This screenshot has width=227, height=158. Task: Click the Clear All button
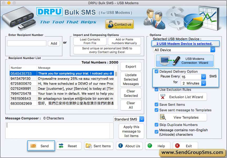coord(131,105)
